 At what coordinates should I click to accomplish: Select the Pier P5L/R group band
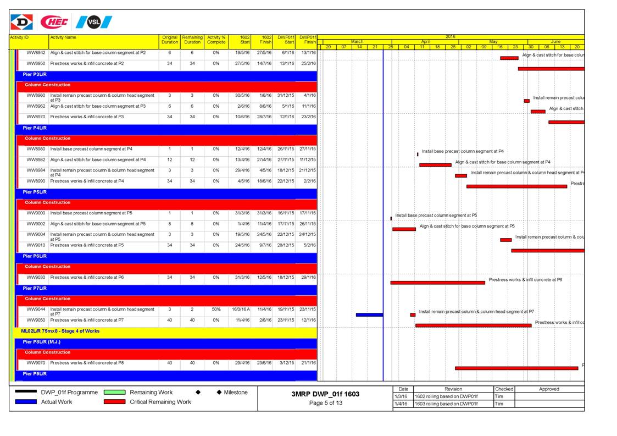pyautogui.click(x=166, y=192)
